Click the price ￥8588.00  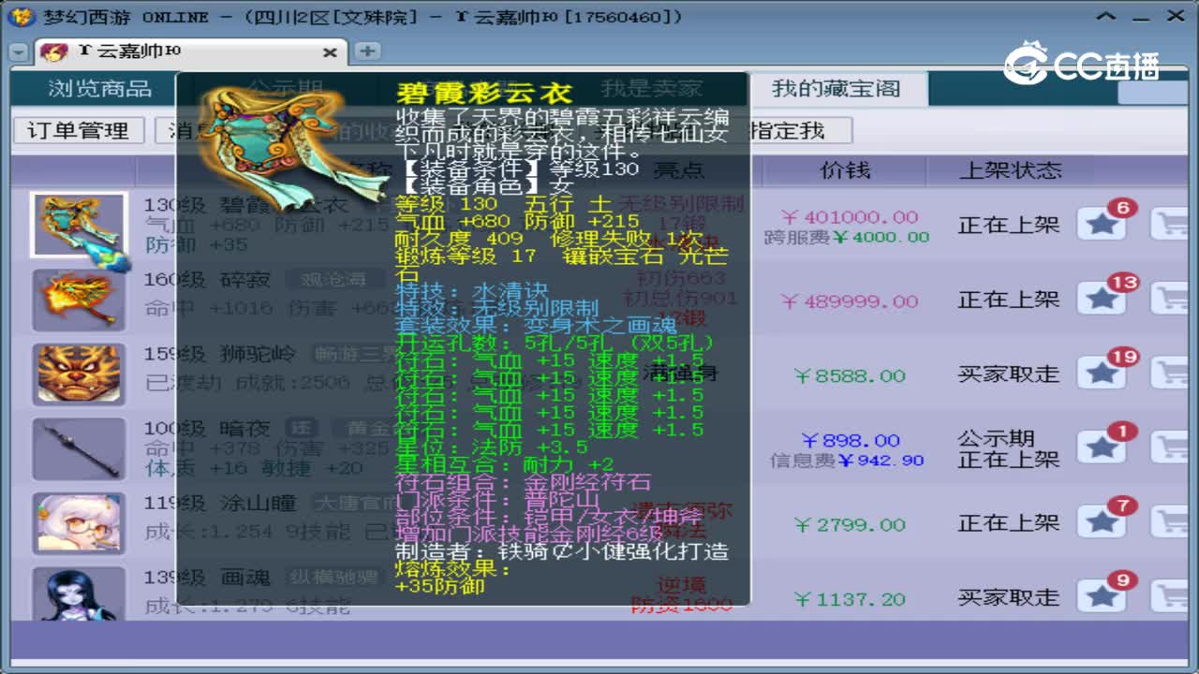point(850,375)
